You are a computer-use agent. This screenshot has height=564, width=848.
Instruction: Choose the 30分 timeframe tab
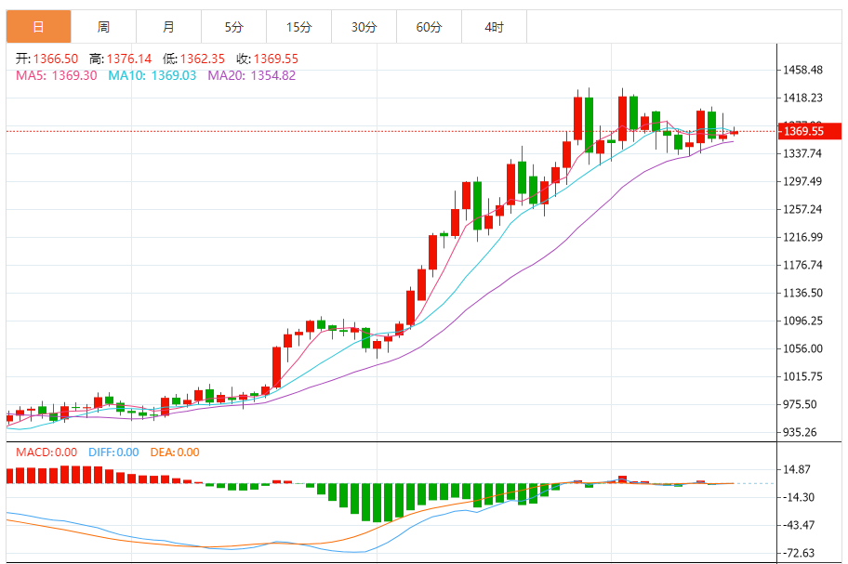pos(364,27)
